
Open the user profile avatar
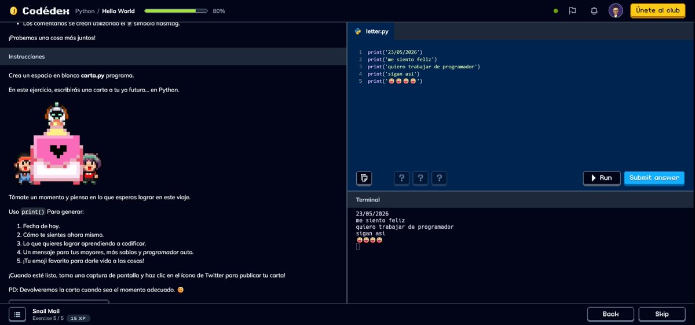(616, 10)
